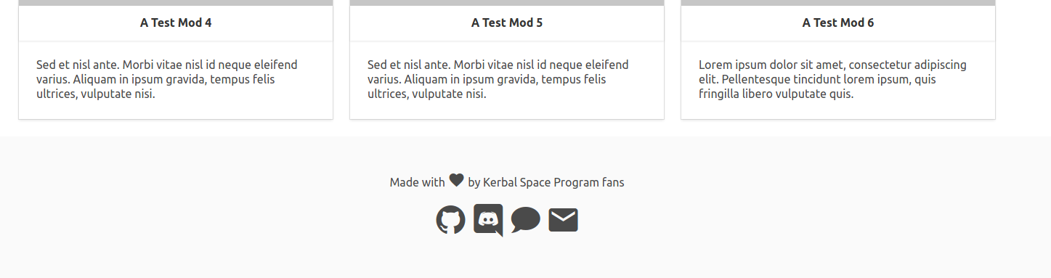This screenshot has width=1051, height=278.
Task: Click the chat speech bubble icon
Action: point(525,220)
